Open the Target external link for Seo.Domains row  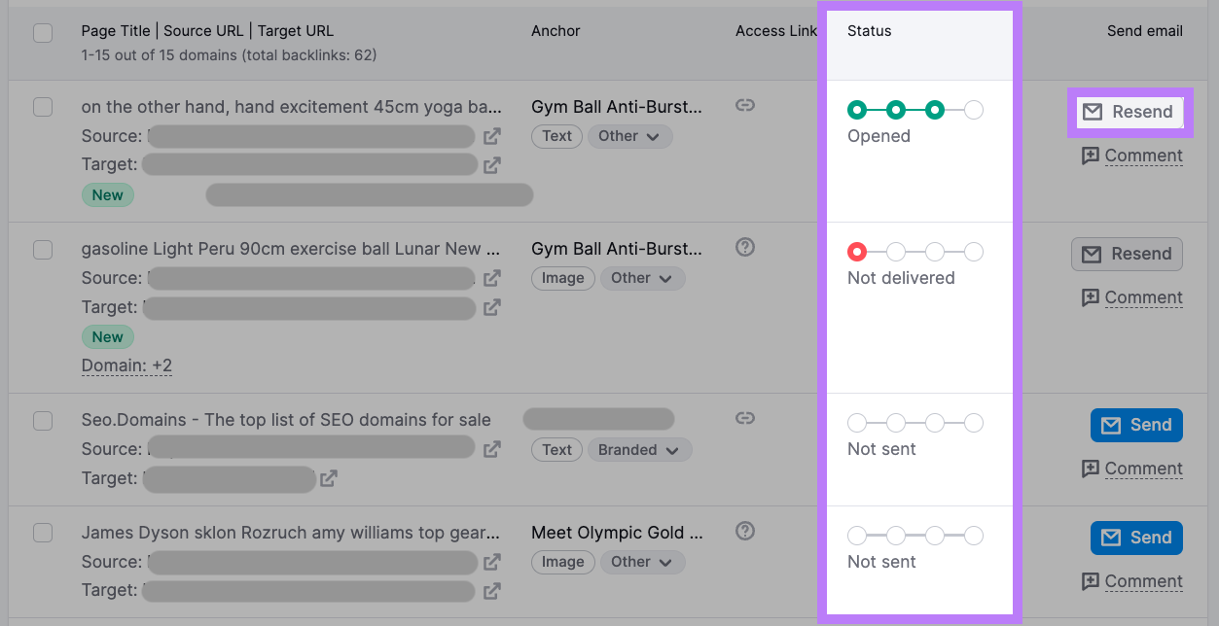coord(329,478)
